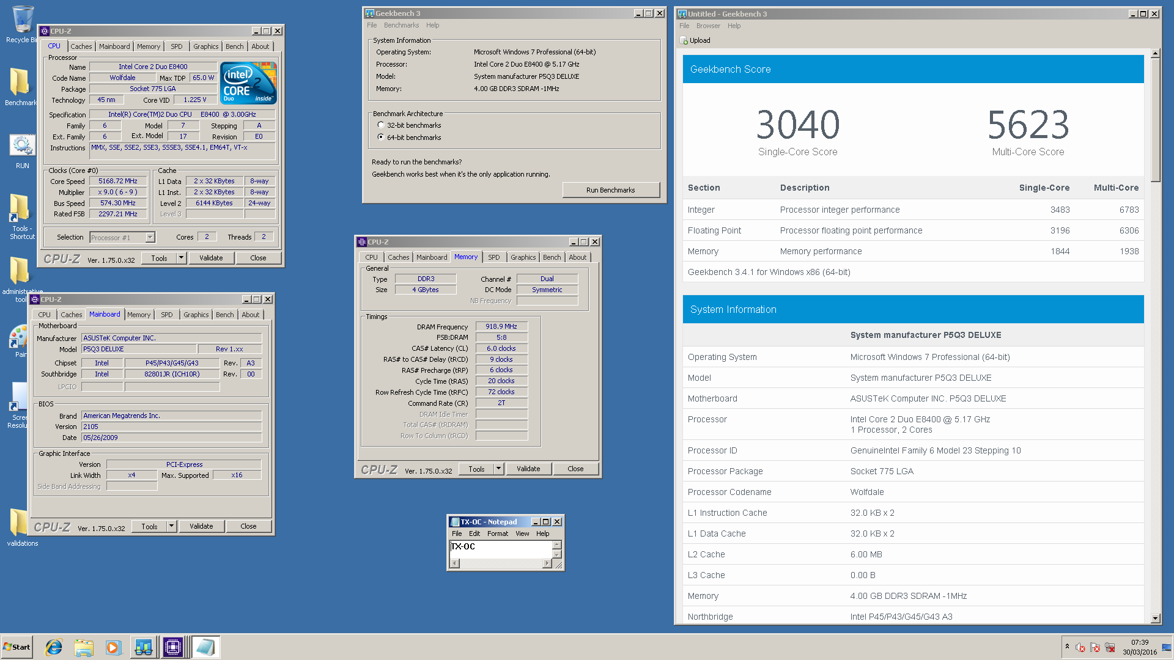Click the disconnected network tray icon
This screenshot has width=1174, height=660.
tap(1110, 647)
